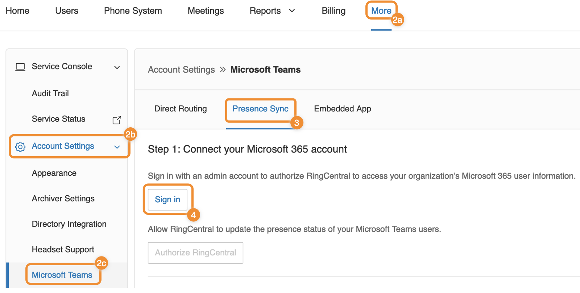Switch to the Embedded App tab
Viewport: 580px width, 293px height.
point(343,109)
